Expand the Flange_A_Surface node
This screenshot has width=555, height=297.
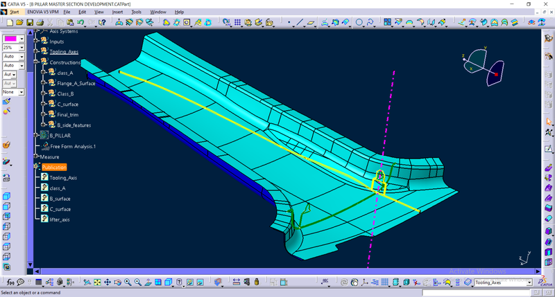coord(43,83)
